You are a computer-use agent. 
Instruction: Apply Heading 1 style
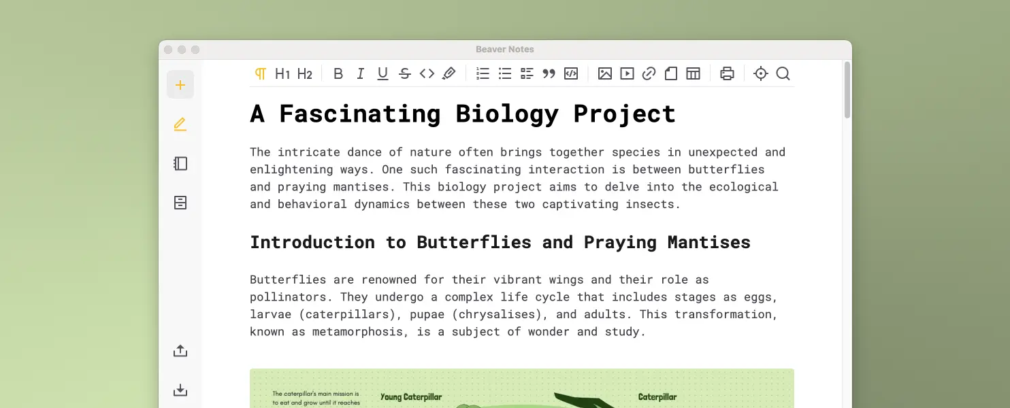(x=282, y=73)
